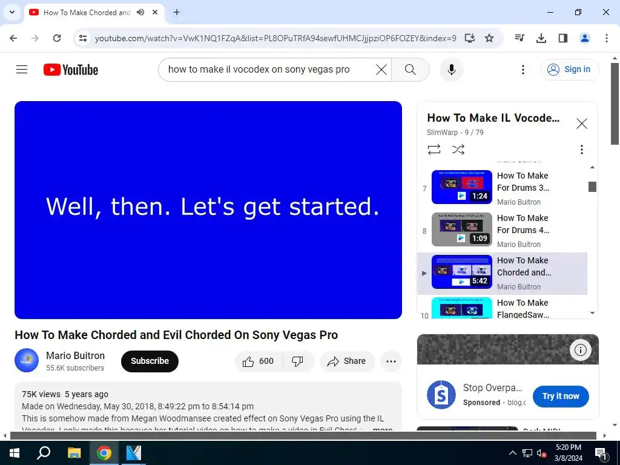Play How To Make For Drums 4 thumbnail
This screenshot has width=620, height=465.
pyautogui.click(x=462, y=229)
